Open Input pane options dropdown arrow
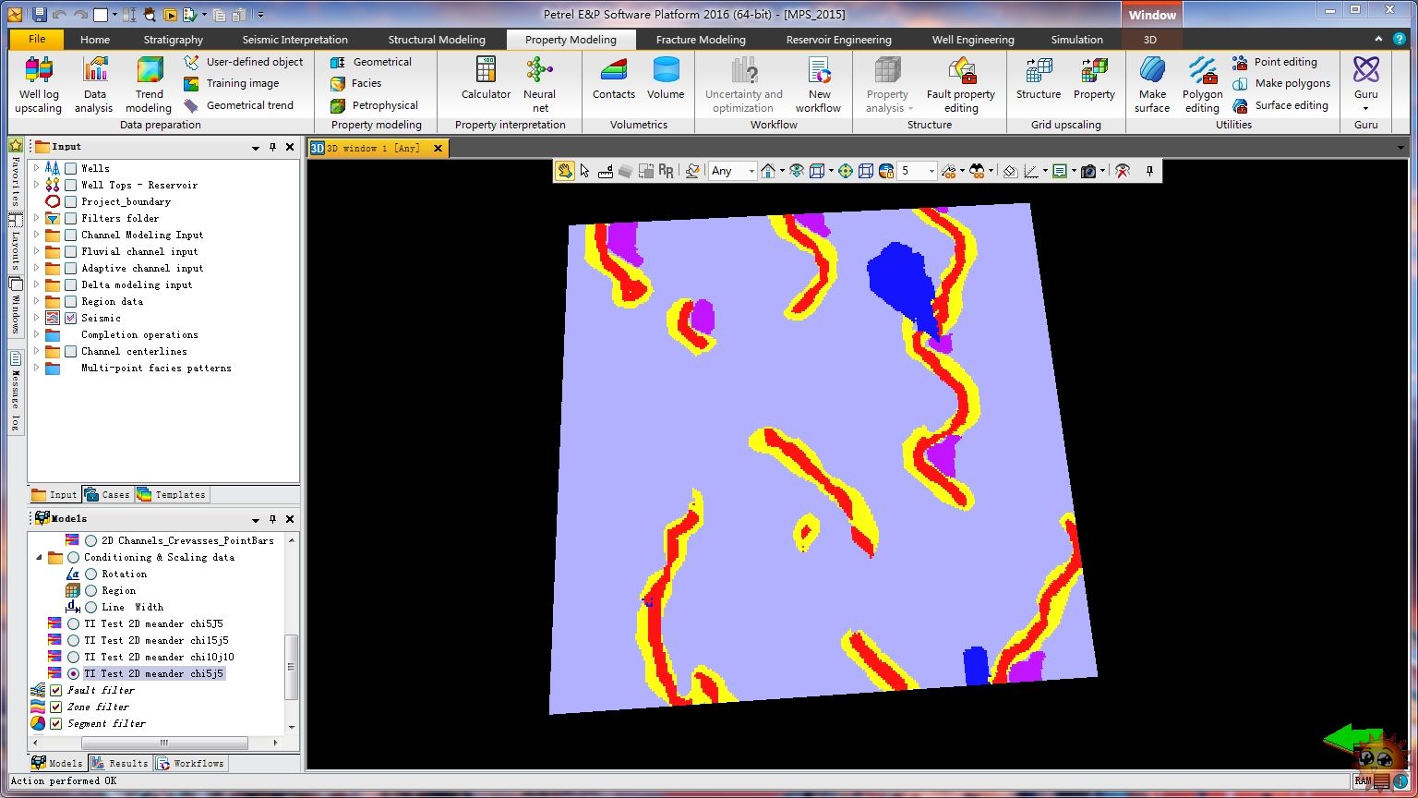Image resolution: width=1418 pixels, height=798 pixels. pos(256,147)
